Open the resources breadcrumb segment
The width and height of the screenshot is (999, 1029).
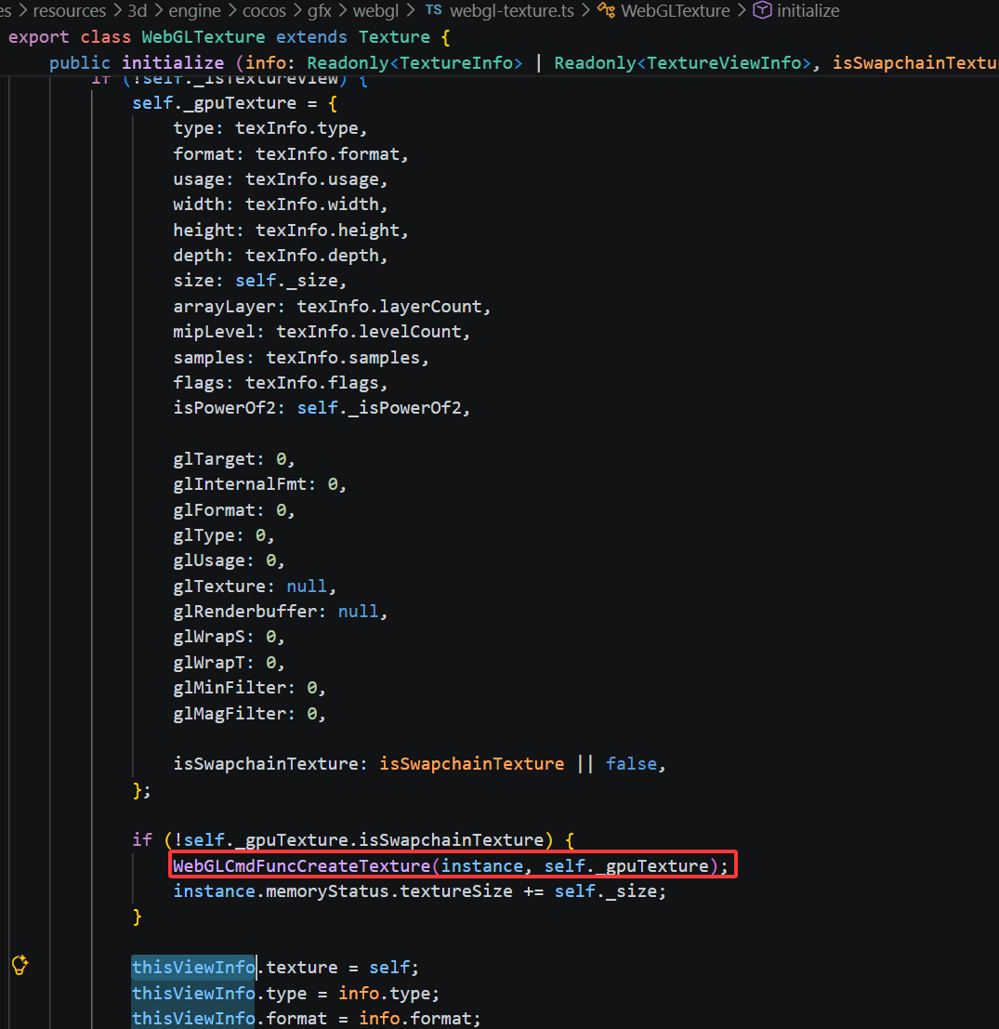pos(70,11)
